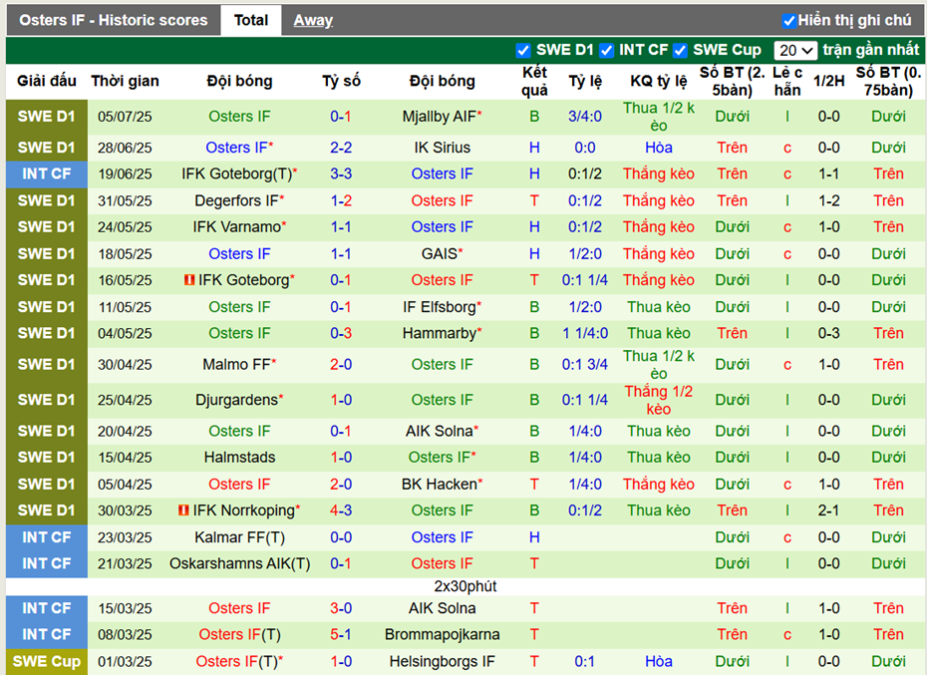Toggle the Hiển thị ghi chú checkbox
The image size is (927, 675).
pos(788,21)
